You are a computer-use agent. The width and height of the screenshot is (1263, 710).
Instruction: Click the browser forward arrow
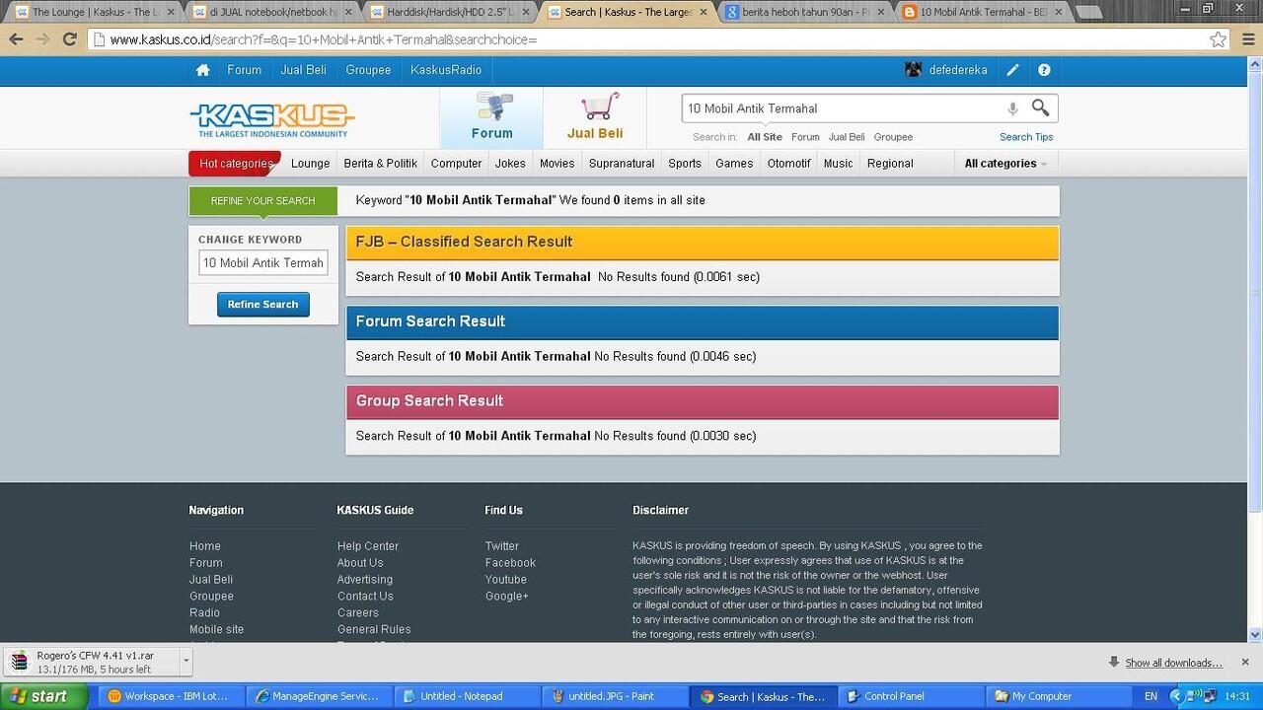[42, 39]
